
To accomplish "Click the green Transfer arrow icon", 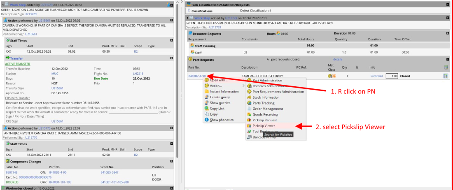I will click(7, 58).
